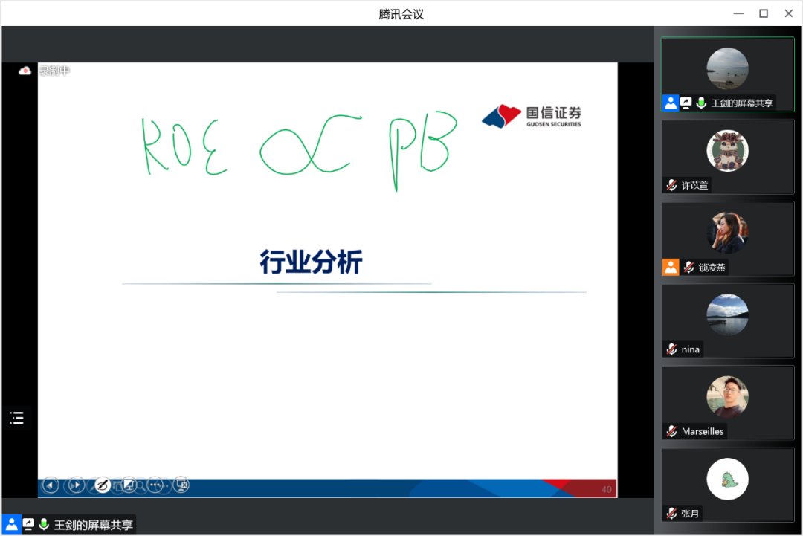Screen dimensions: 803x536
Task: Click muted microphone icon beside nina
Action: [671, 349]
